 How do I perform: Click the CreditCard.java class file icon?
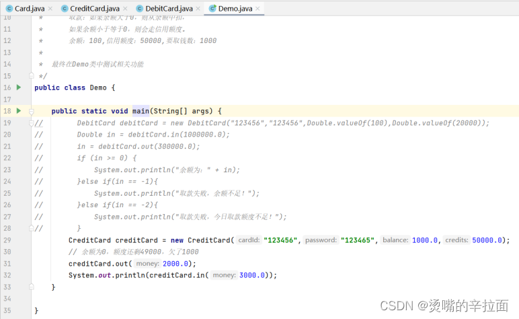click(65, 9)
